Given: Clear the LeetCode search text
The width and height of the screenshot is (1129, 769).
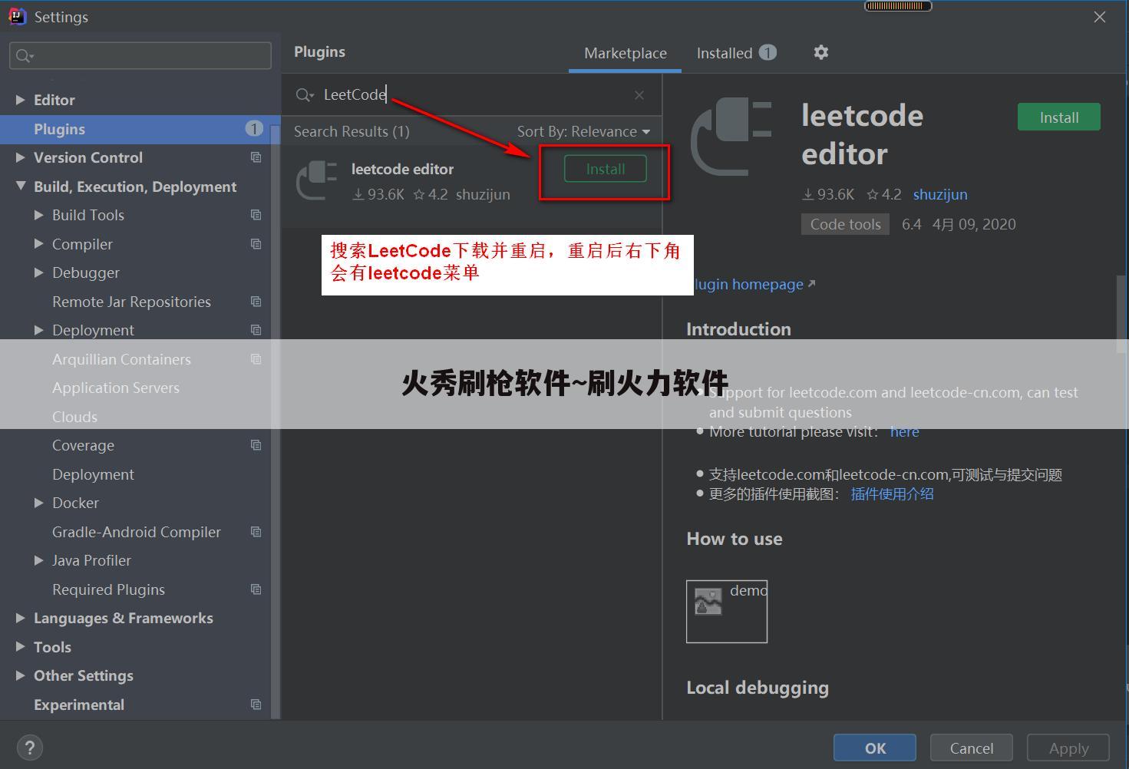Looking at the screenshot, I should 639,95.
